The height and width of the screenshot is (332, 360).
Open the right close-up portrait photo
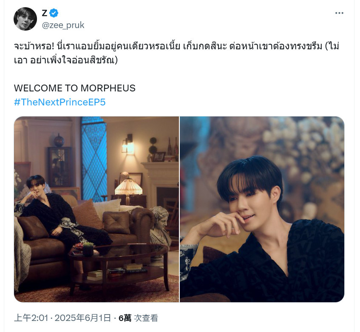(262, 209)
